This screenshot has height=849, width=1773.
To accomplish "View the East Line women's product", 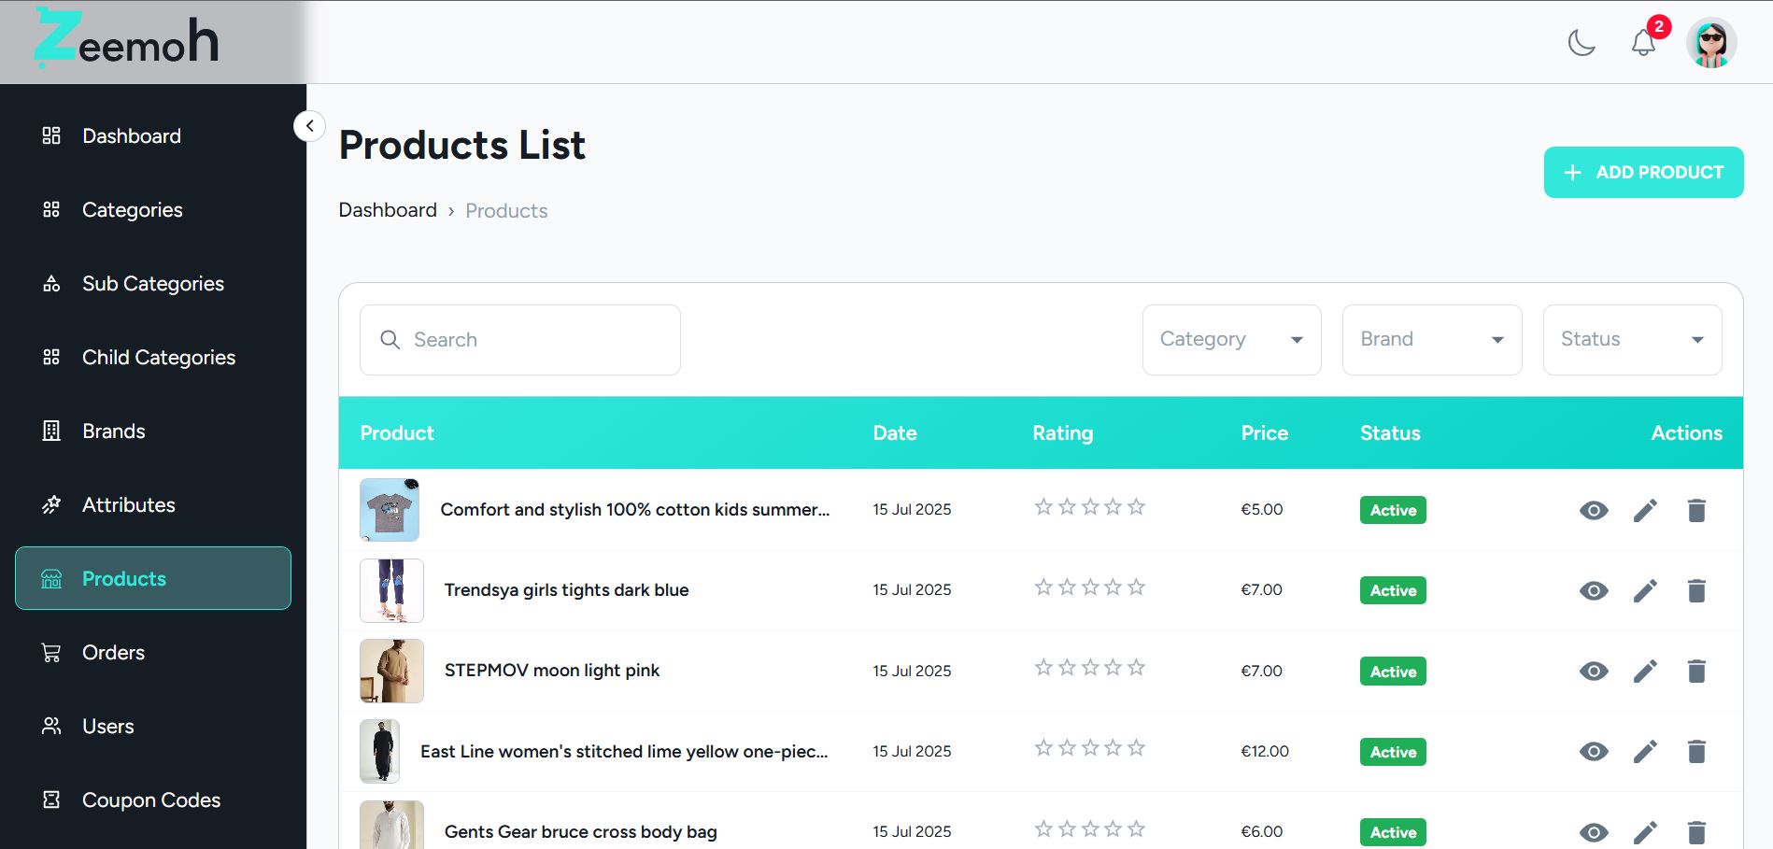I will [1594, 752].
